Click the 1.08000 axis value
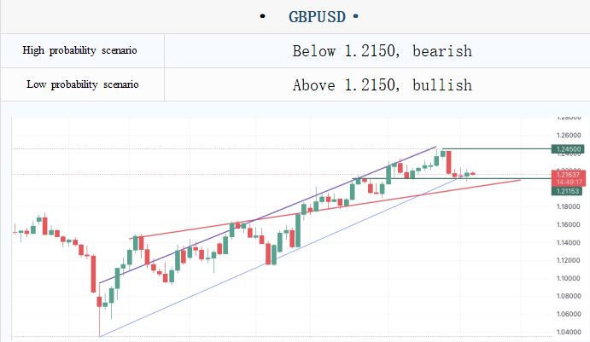Screen dimensions: 590x342 coord(569,296)
